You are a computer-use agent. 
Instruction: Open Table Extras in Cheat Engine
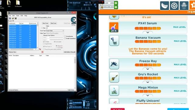click(x=71, y=90)
